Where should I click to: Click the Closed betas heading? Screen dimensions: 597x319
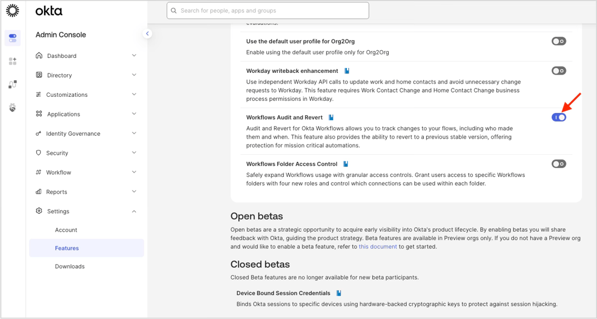[260, 264]
